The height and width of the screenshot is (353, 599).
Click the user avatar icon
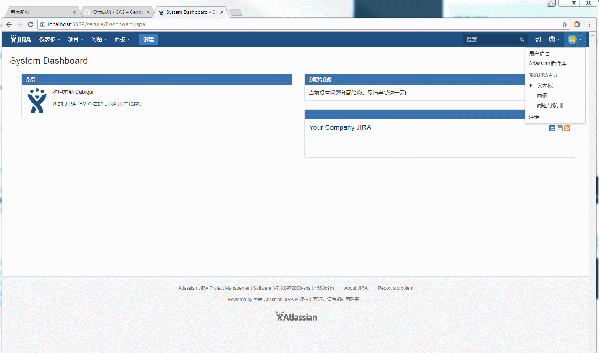point(572,39)
